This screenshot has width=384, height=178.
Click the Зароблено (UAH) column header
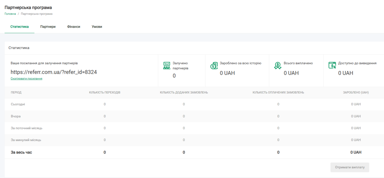pos(355,92)
